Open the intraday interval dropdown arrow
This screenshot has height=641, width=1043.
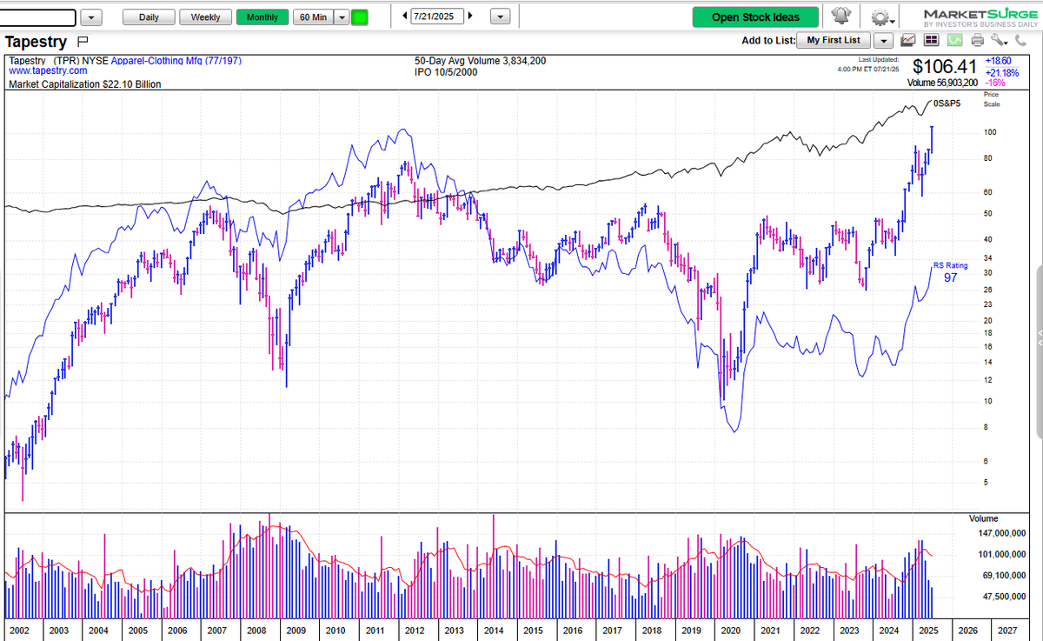342,17
